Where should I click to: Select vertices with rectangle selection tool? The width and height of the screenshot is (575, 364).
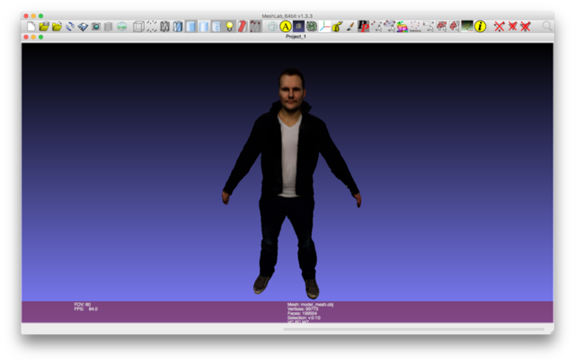(429, 26)
